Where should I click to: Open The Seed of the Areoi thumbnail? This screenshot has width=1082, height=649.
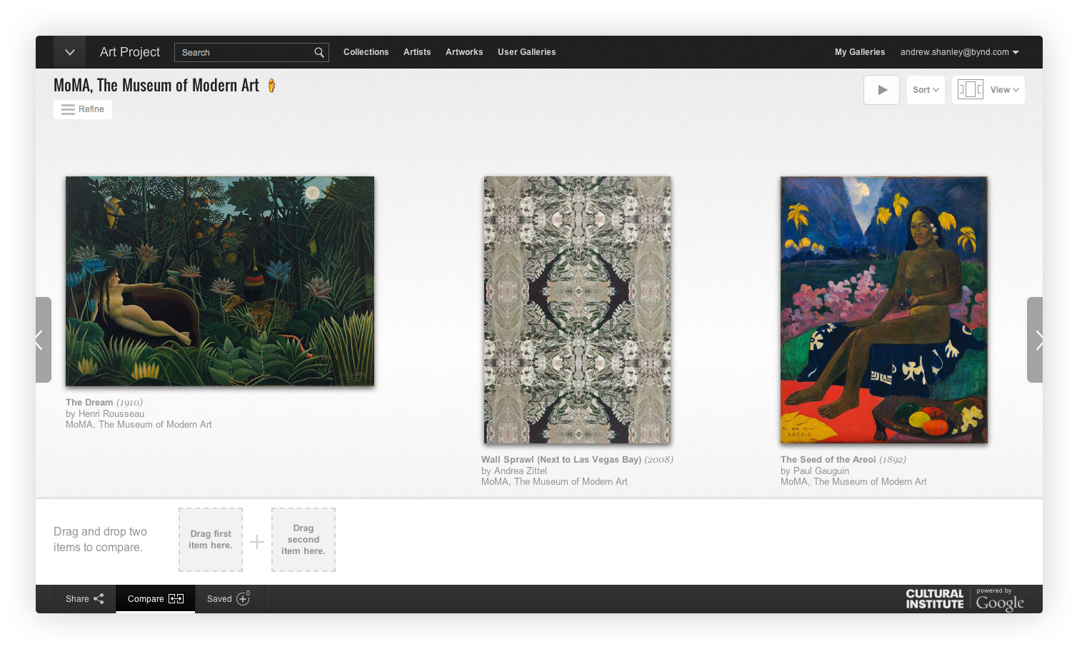click(884, 310)
